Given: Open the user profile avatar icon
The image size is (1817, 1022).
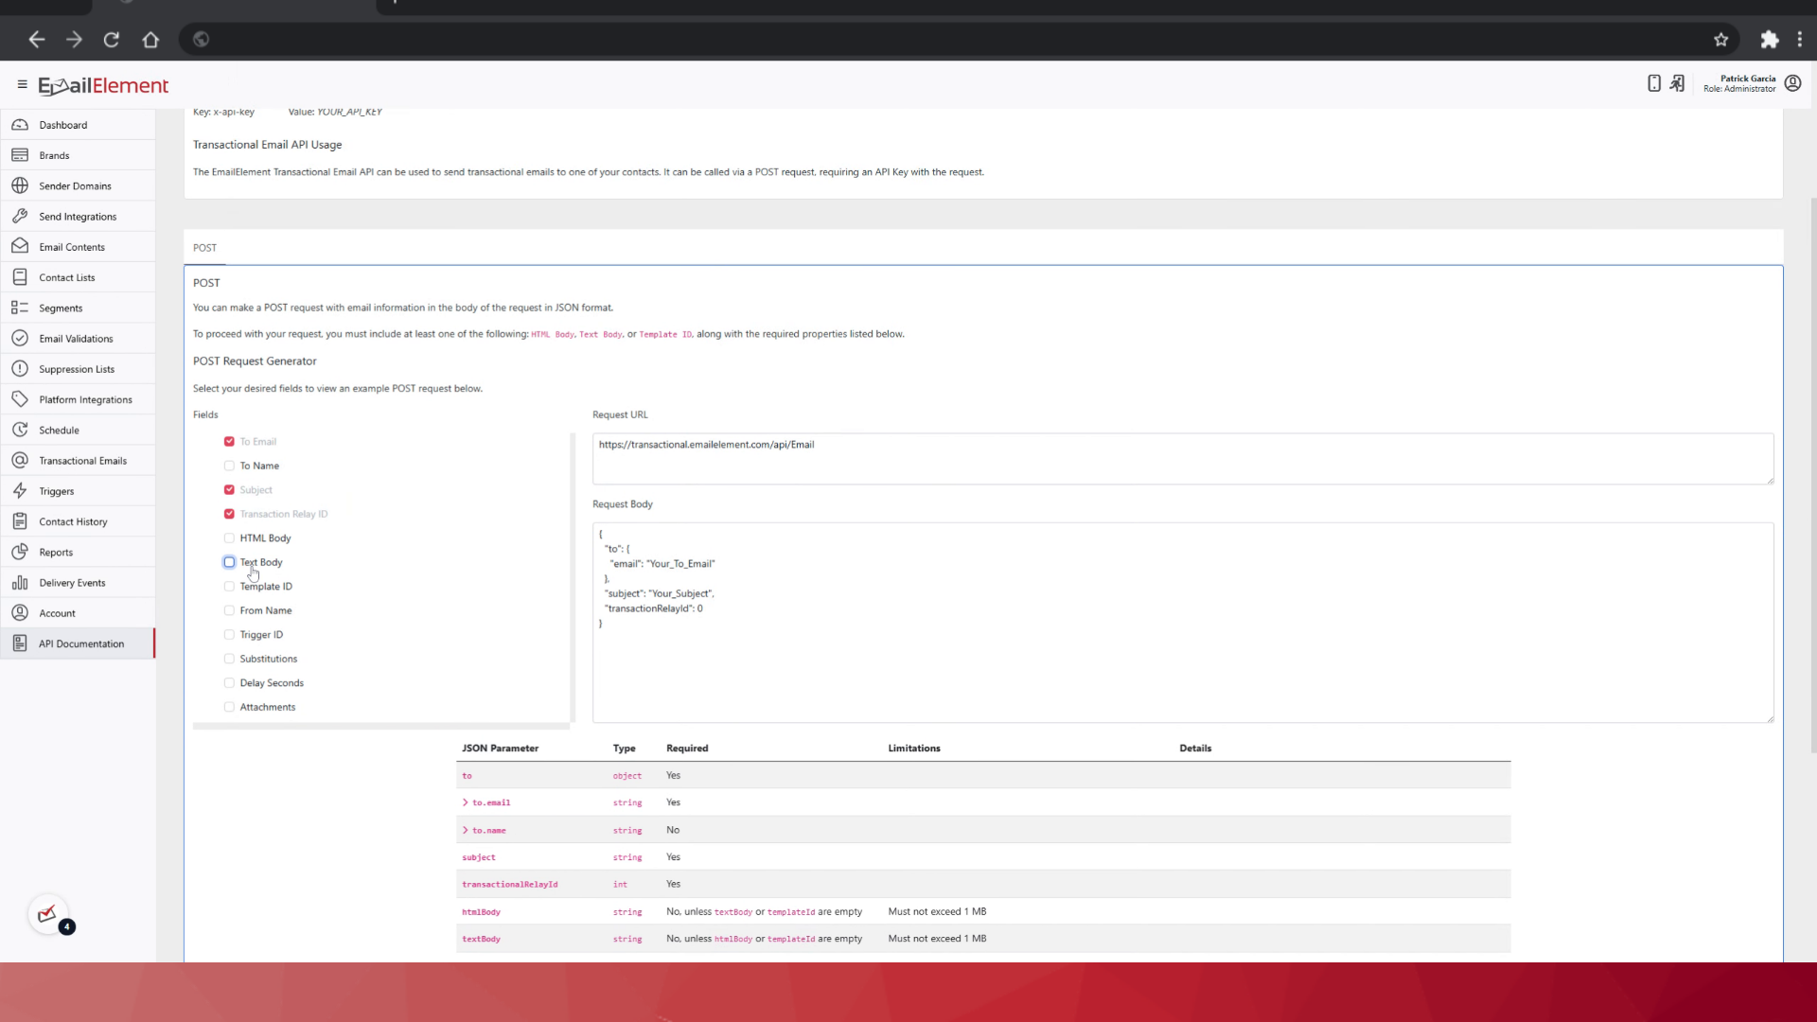Looking at the screenshot, I should pos(1792,83).
